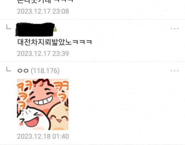The image size is (185, 145).
Task: Tap the comment text 대전차지뢰밟았노ㅋㅋㅋ
Action: pyautogui.click(x=55, y=42)
